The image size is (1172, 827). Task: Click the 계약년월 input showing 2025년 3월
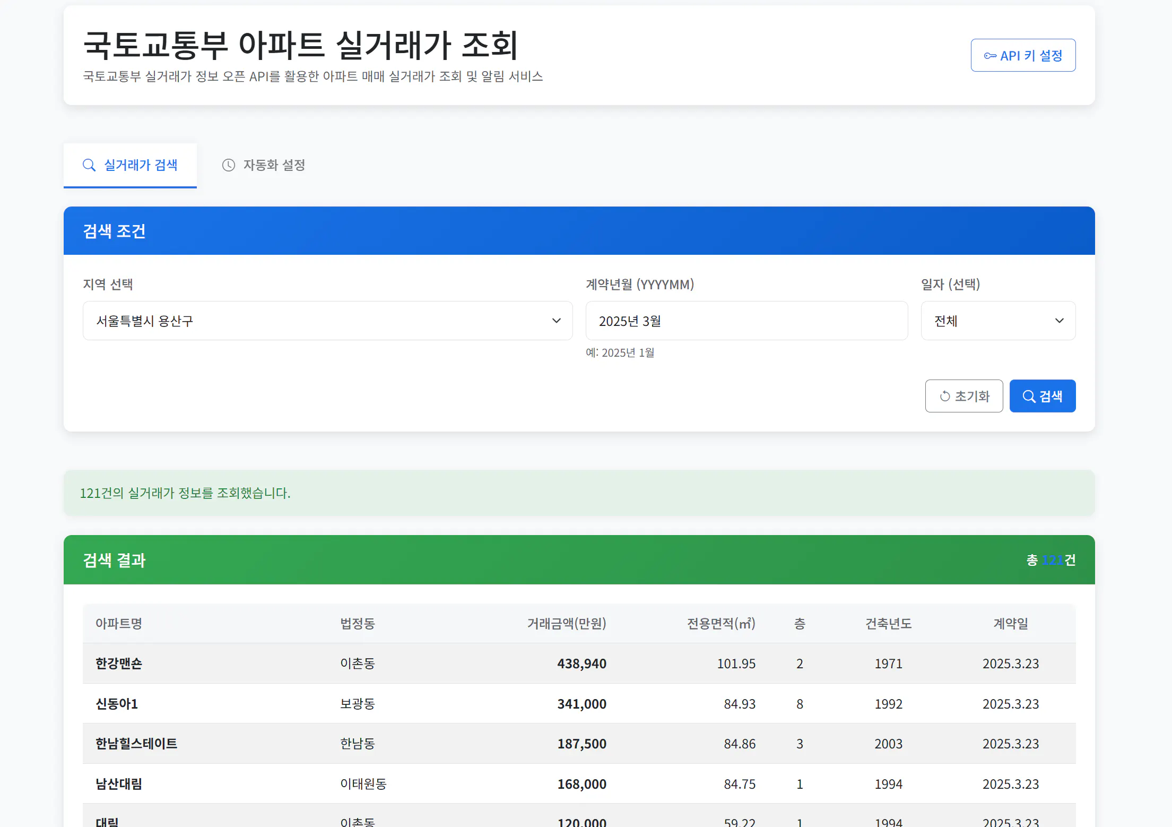[746, 321]
